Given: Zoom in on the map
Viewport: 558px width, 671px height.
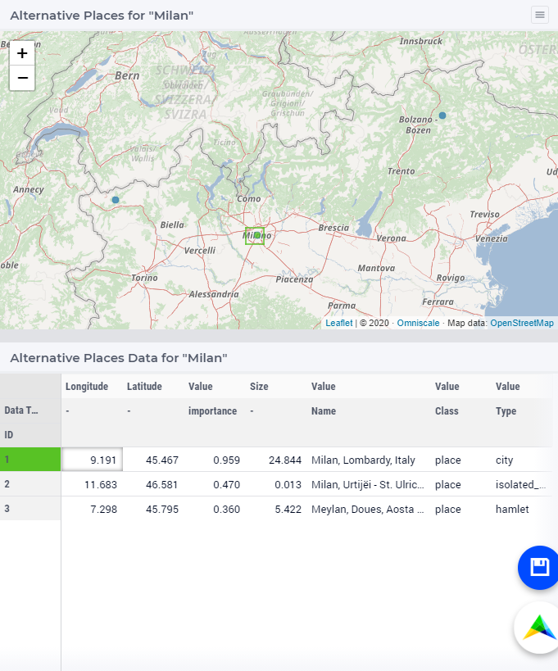Looking at the screenshot, I should pyautogui.click(x=22, y=53).
